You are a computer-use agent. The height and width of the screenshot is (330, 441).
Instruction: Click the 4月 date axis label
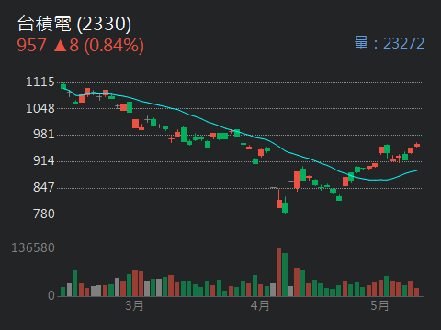click(260, 305)
